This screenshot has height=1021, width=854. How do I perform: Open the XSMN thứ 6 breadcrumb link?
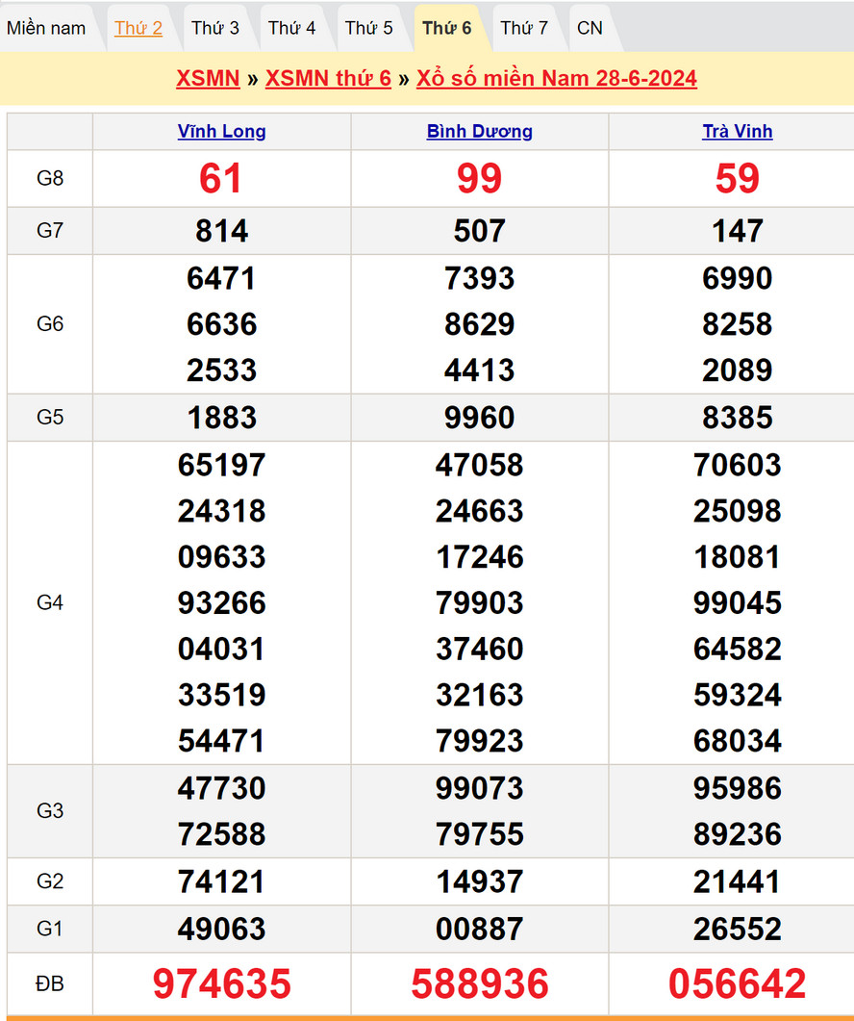click(x=328, y=78)
